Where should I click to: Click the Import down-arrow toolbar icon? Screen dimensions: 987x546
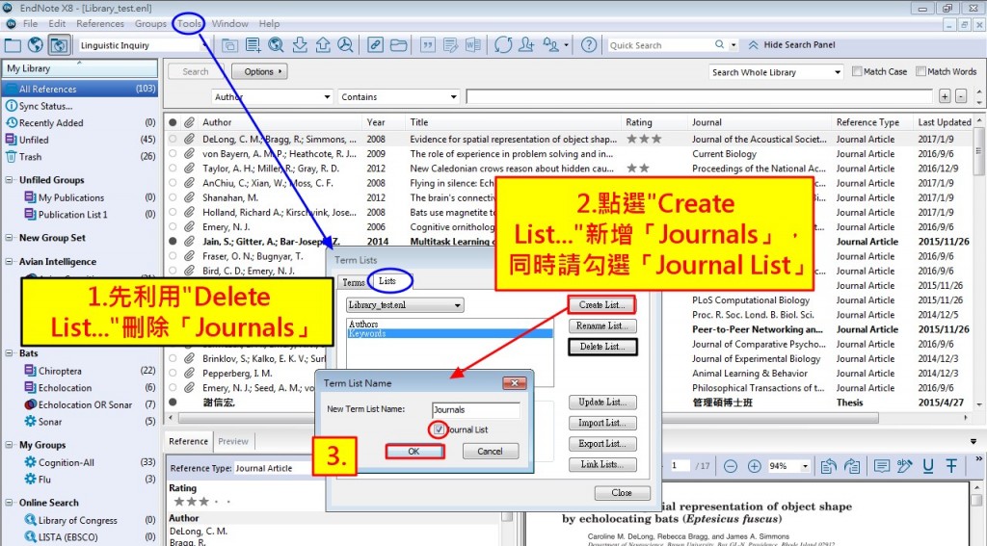click(x=300, y=45)
